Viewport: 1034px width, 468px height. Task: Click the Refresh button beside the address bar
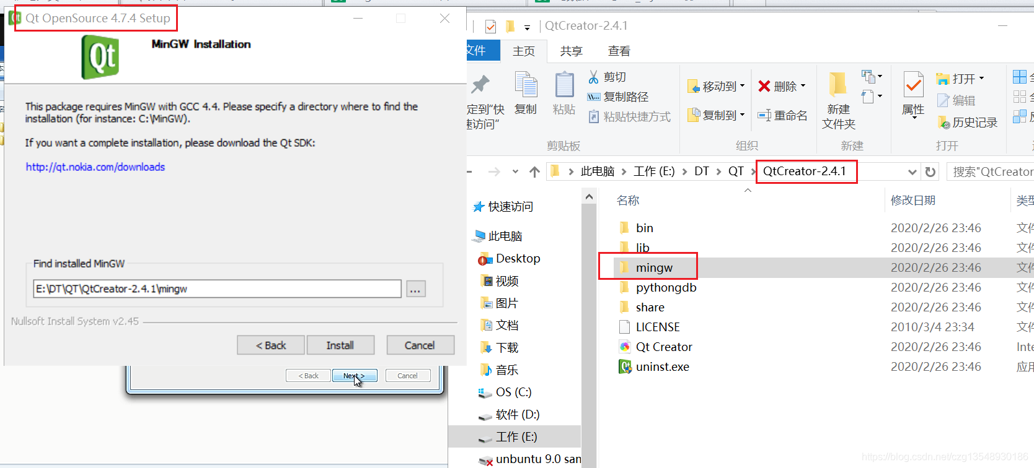(x=930, y=171)
